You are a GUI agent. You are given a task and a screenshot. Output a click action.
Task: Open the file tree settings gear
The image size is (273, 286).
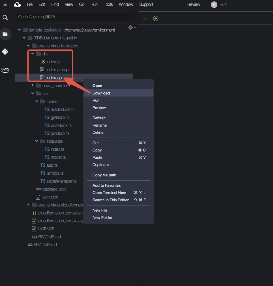tap(130, 27)
